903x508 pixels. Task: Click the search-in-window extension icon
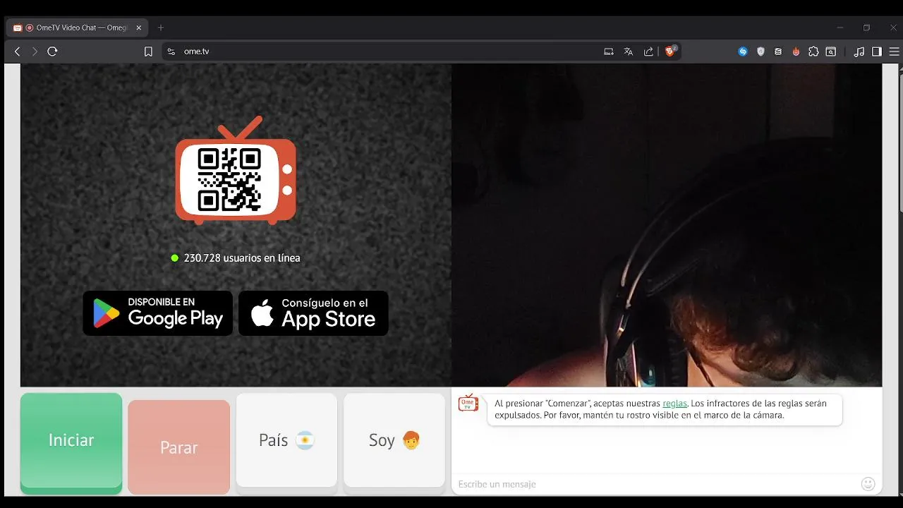(831, 52)
